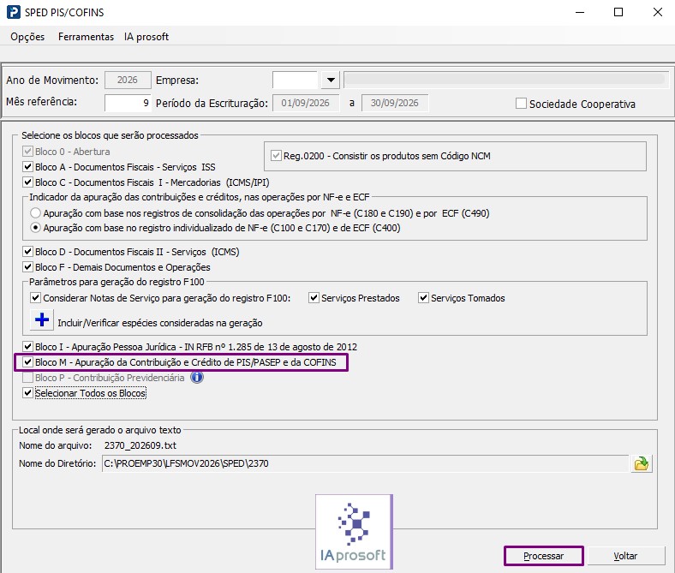Minimize the SPED PIS/COFINS window
Viewport: 675px width, 573px height.
click(x=580, y=12)
